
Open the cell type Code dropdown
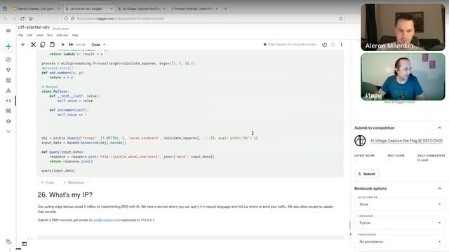(x=98, y=45)
